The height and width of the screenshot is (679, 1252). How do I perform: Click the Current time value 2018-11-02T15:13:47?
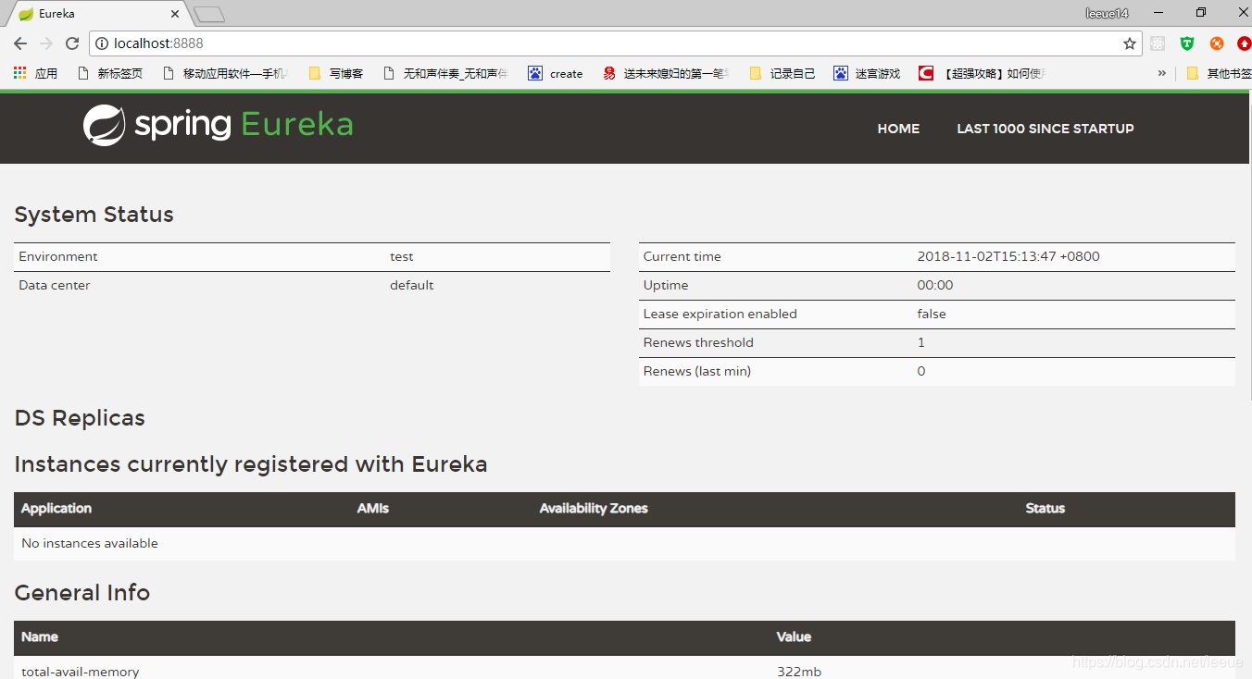1008,256
